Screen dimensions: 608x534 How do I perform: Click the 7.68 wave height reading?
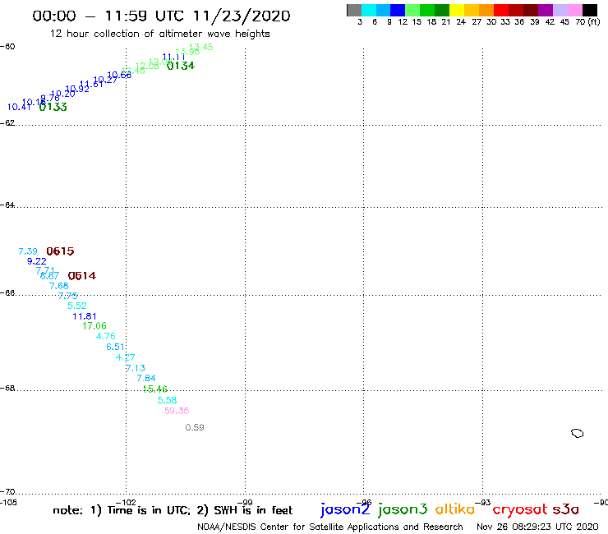pos(59,286)
